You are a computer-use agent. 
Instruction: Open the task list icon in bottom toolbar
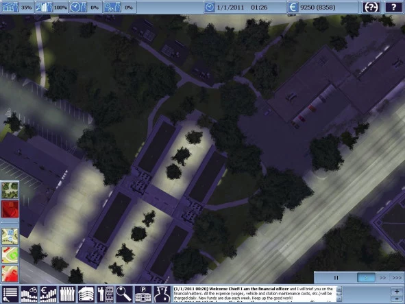pos(10,294)
